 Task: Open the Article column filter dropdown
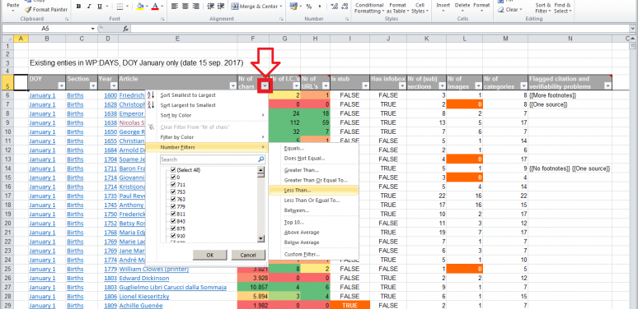pos(233,86)
